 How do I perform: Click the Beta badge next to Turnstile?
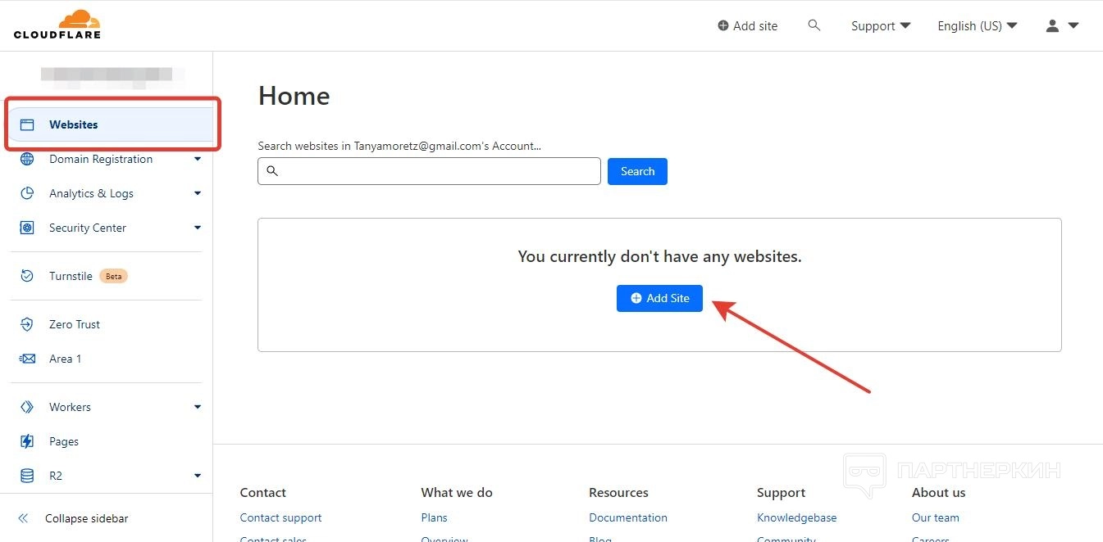click(113, 276)
